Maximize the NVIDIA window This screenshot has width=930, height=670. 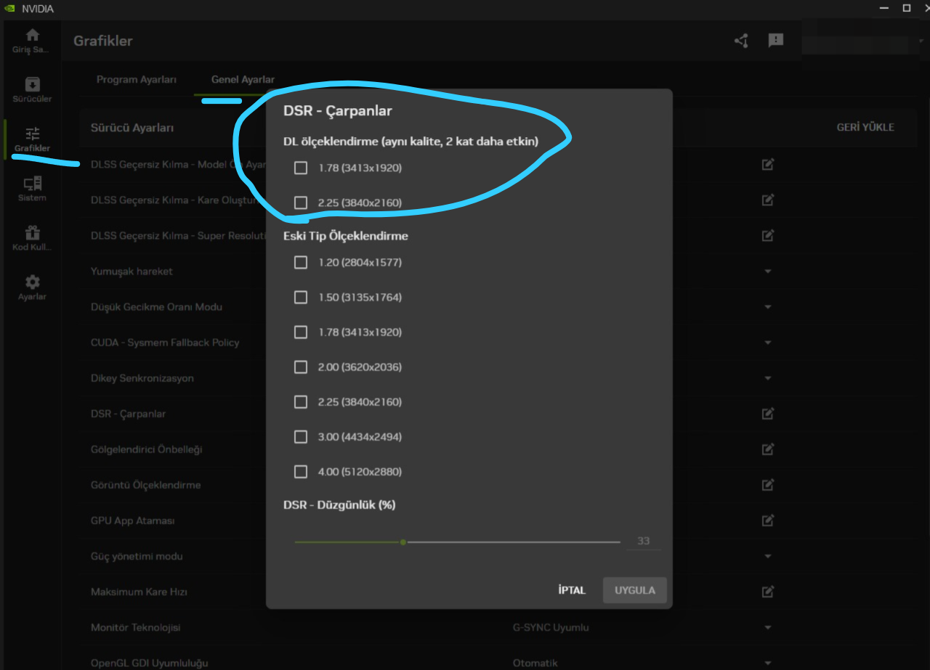coord(906,8)
